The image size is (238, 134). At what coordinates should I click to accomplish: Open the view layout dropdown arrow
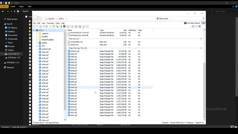click(196, 26)
